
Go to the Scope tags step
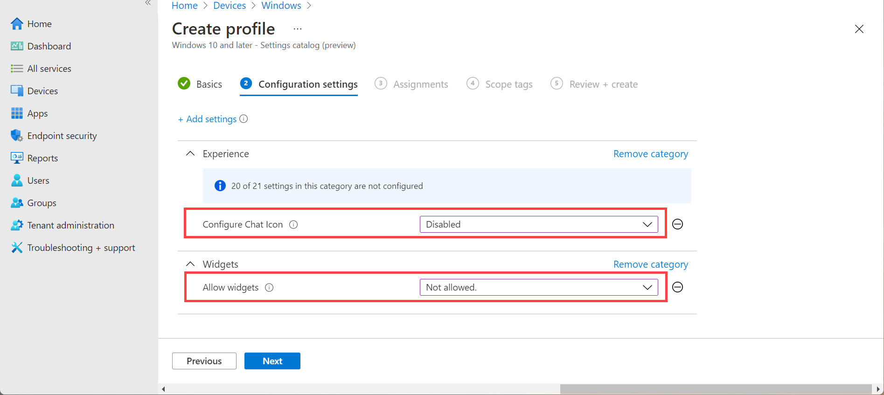click(500, 84)
